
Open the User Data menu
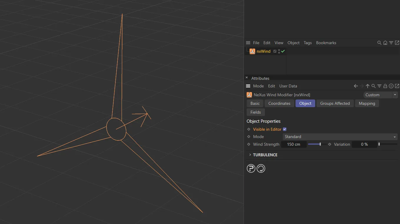[288, 86]
